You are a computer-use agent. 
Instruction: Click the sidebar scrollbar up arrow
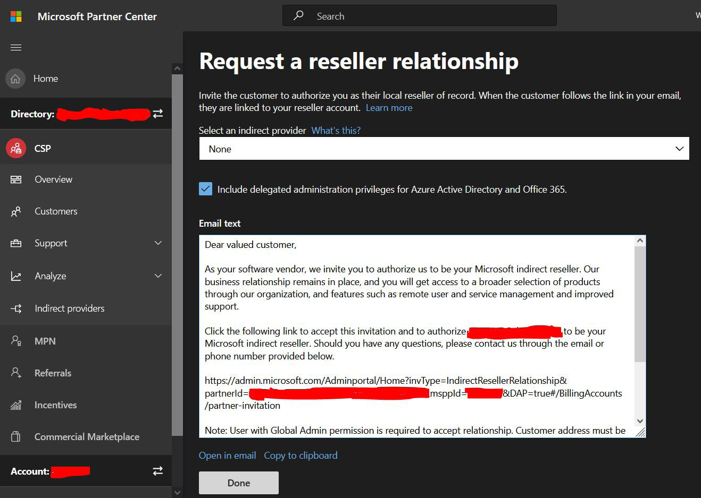177,68
